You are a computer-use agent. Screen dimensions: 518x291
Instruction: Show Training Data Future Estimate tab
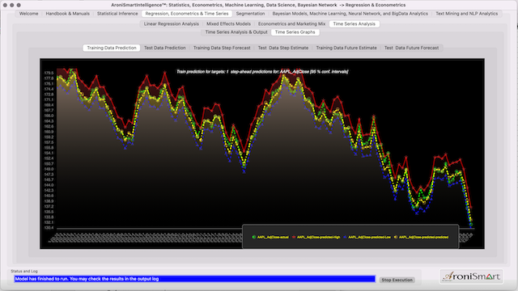pos(346,48)
